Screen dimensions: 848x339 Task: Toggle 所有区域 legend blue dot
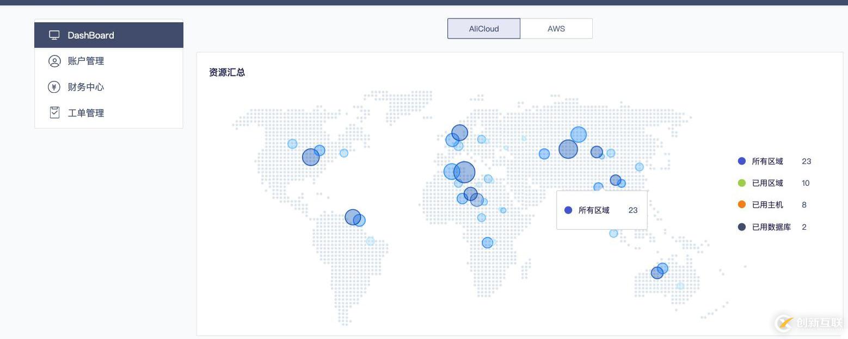point(741,161)
